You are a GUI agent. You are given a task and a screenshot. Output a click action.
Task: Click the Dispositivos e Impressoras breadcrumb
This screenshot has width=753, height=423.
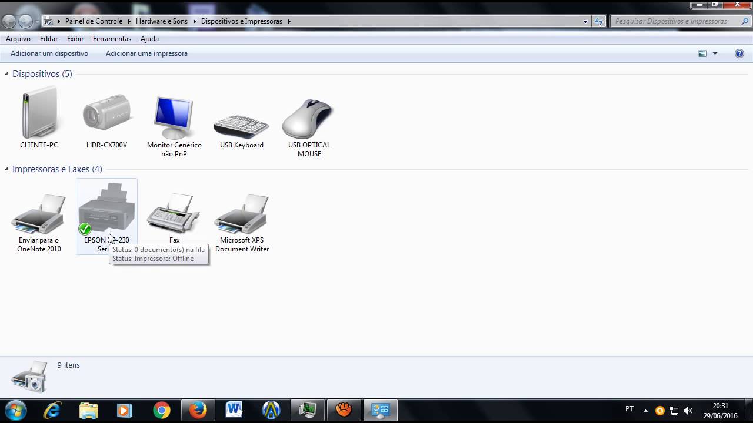click(x=242, y=21)
